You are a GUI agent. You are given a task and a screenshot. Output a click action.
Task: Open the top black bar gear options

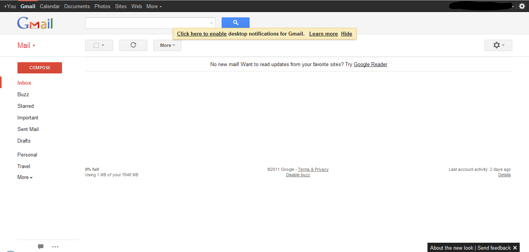point(522,6)
